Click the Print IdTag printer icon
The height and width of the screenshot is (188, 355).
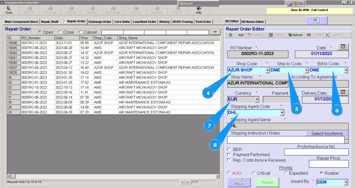click(113, 9)
